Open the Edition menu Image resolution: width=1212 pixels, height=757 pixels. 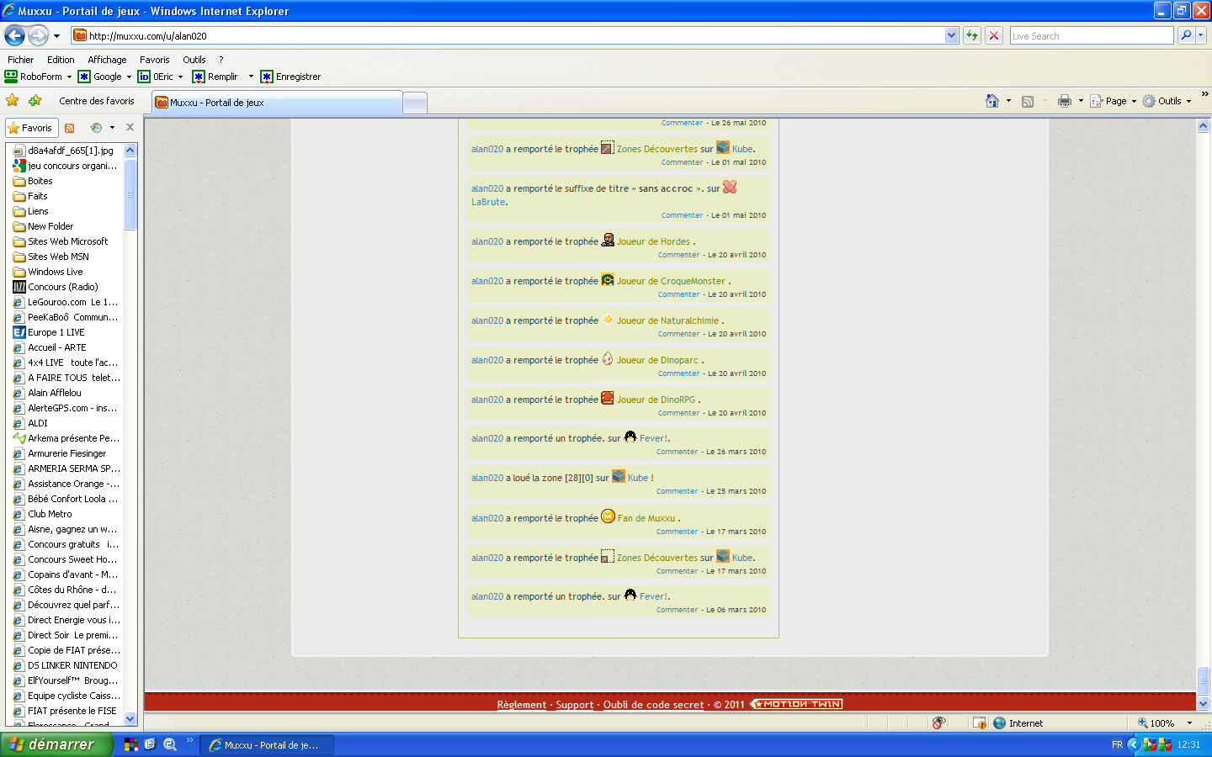coord(61,60)
